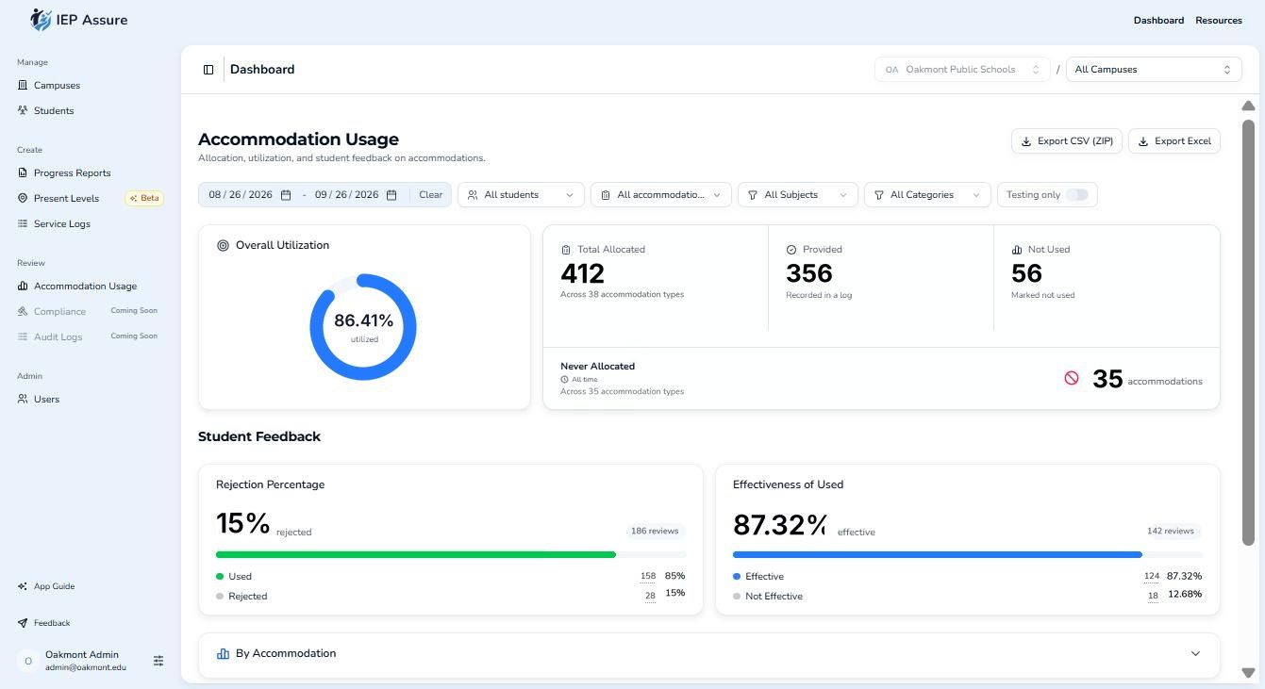The height and width of the screenshot is (689, 1265).
Task: Expand the By Accommodation section
Action: click(x=709, y=653)
